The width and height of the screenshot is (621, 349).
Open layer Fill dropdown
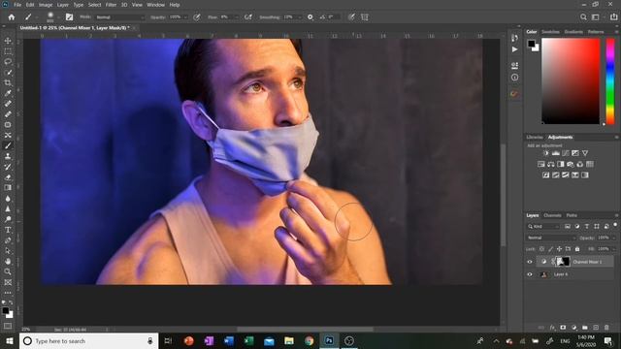point(614,249)
